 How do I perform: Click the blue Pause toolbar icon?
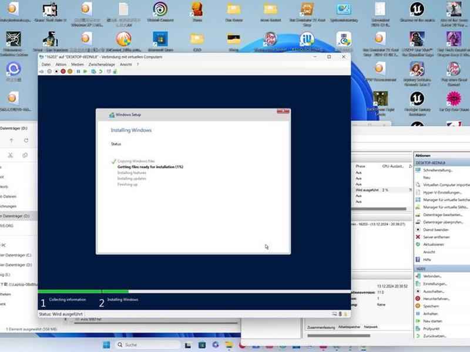click(x=78, y=72)
